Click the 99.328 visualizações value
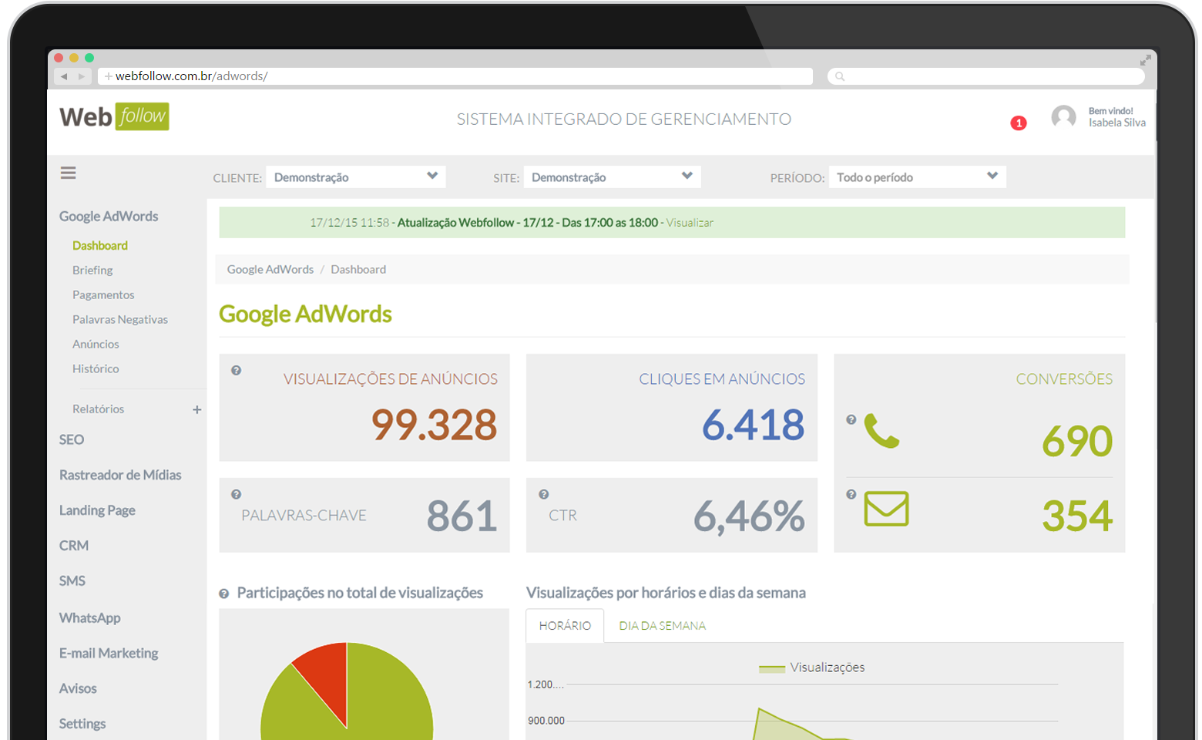Image resolution: width=1202 pixels, height=740 pixels. tap(434, 425)
